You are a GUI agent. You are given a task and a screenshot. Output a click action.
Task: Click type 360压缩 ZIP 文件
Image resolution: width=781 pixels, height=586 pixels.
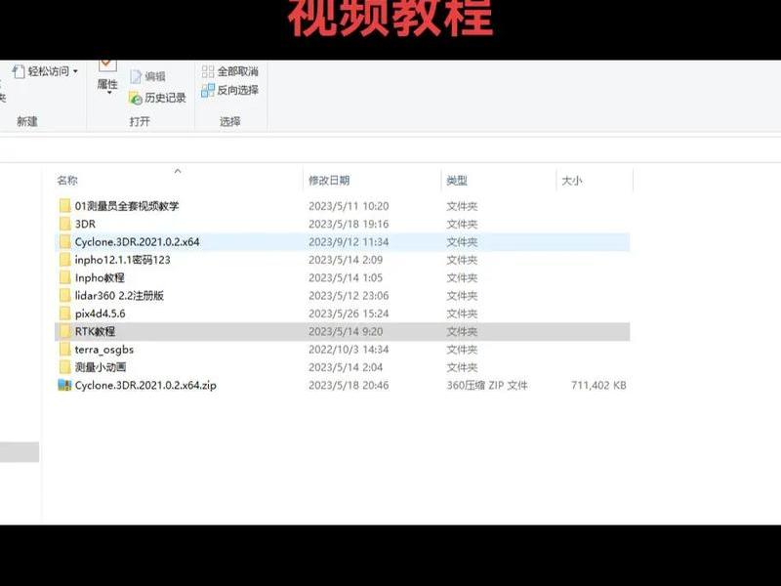click(487, 385)
